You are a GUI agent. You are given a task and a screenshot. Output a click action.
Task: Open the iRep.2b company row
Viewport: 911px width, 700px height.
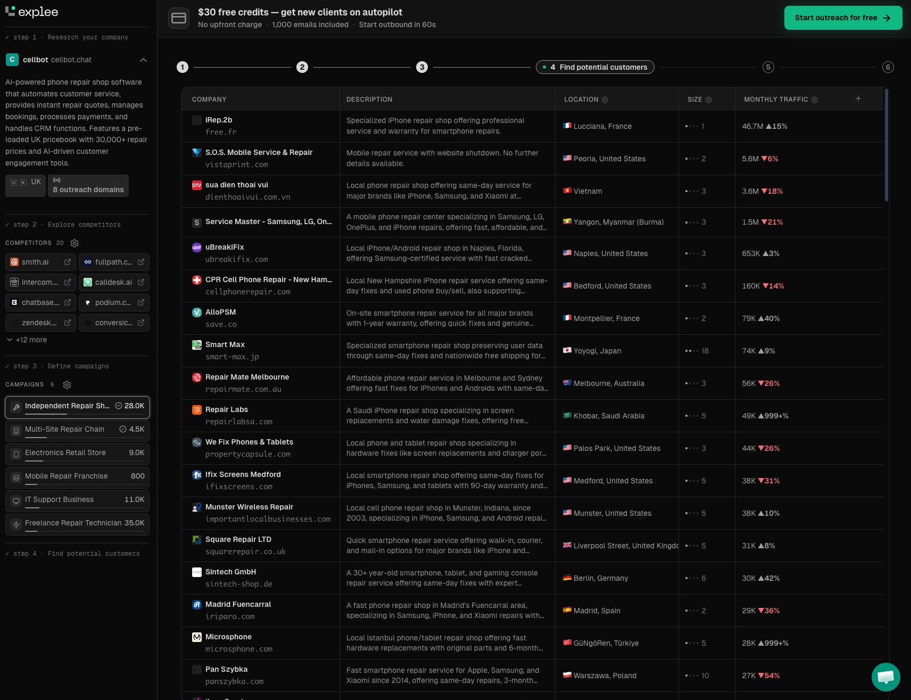pyautogui.click(x=532, y=126)
